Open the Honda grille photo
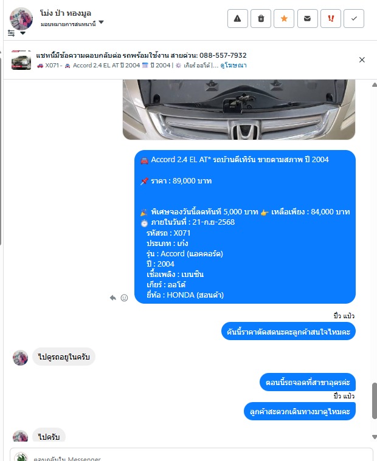The image size is (377, 461). (239, 109)
